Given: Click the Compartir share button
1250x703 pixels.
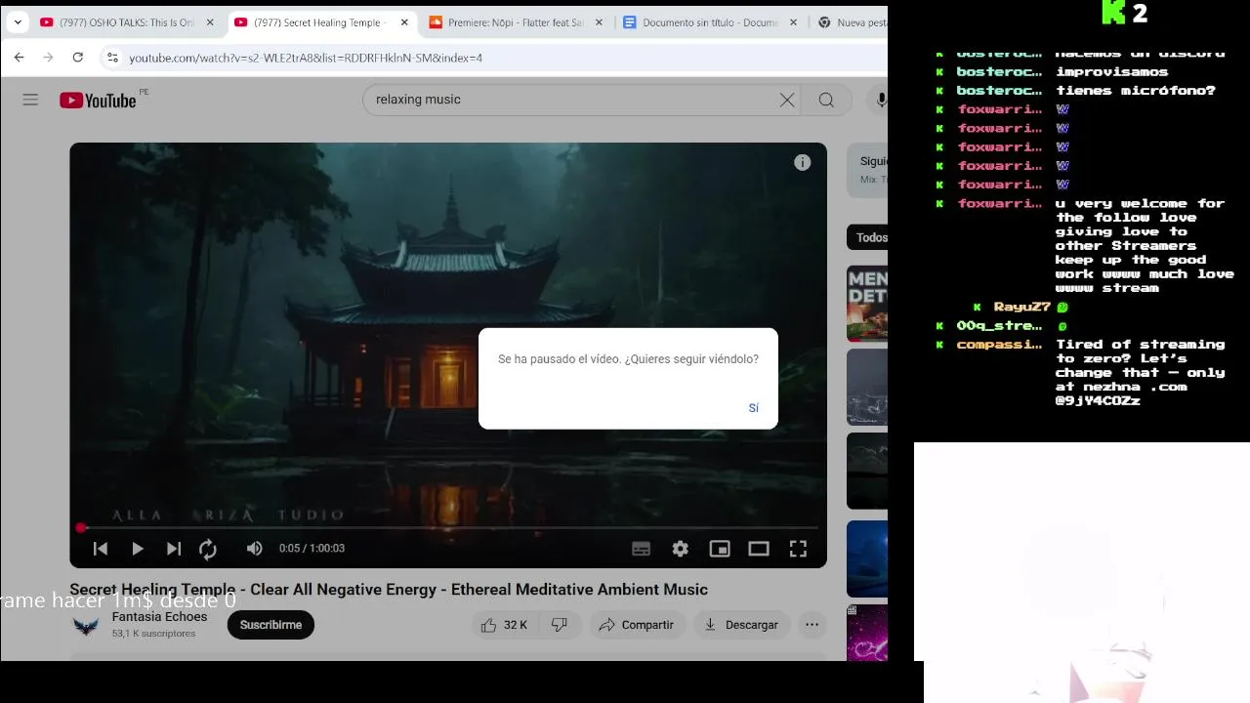Looking at the screenshot, I should (636, 625).
